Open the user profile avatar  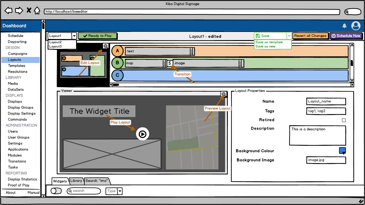pos(356,26)
